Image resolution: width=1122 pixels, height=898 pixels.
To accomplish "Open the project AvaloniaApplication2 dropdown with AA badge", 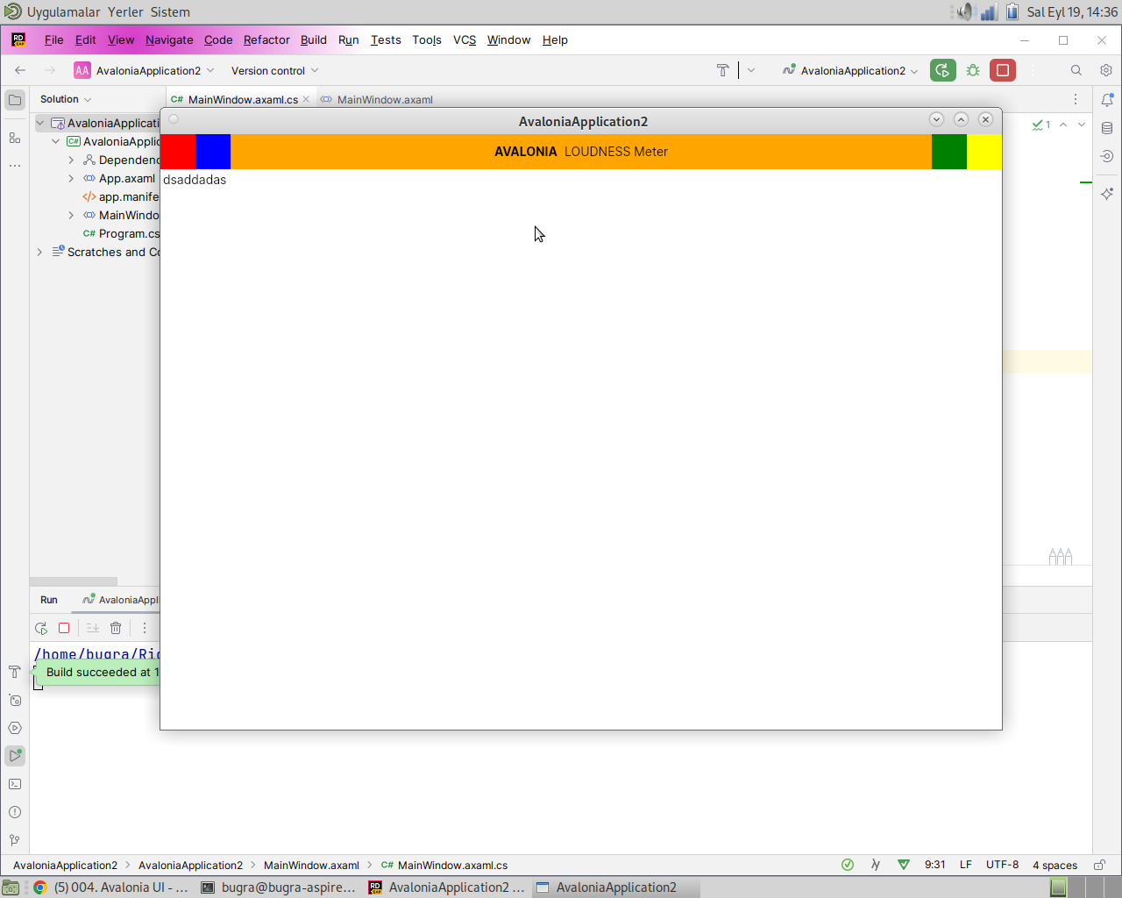I will pos(145,70).
